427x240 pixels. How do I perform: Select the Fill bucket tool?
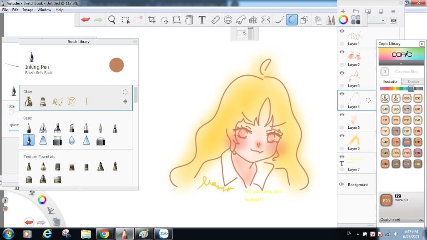[189, 20]
